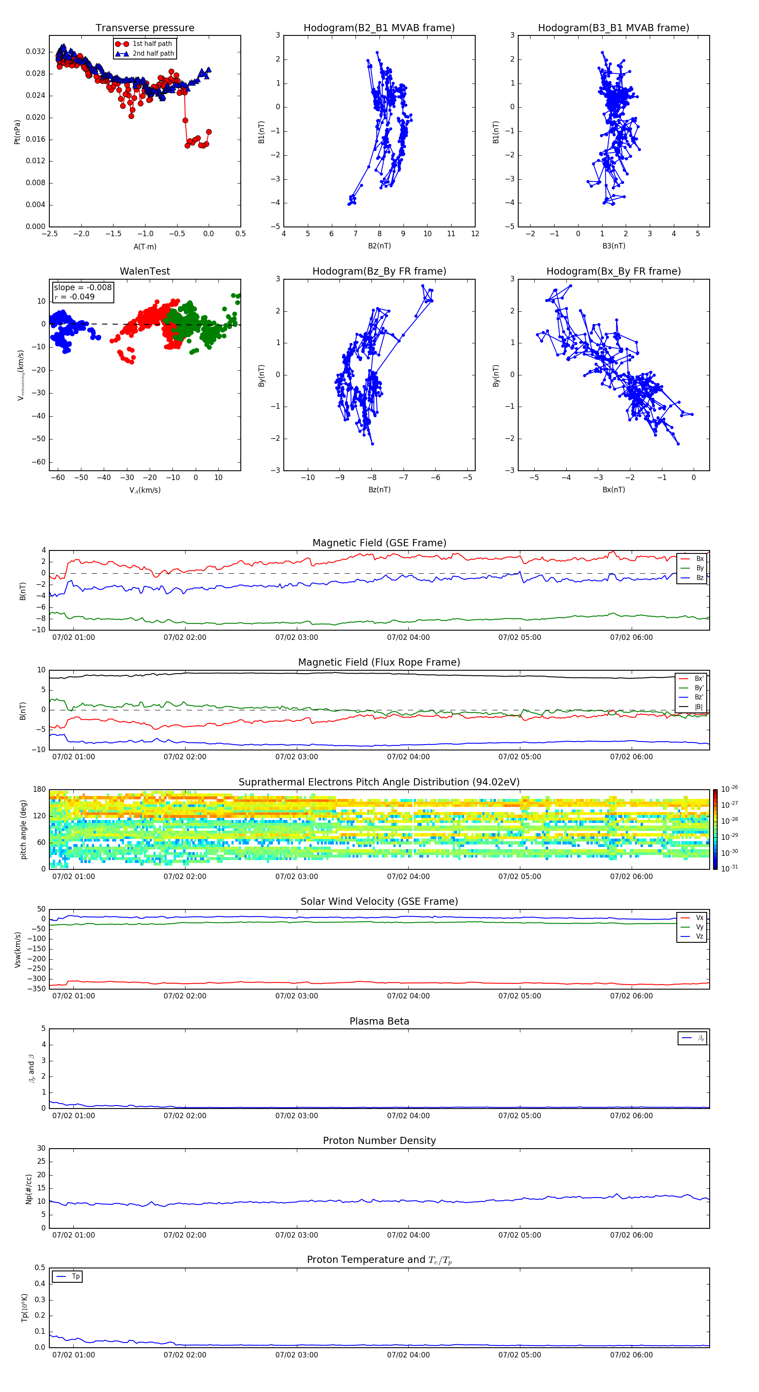759x1392 pixels.
Task: Click the '10^-31' colorbar tick label
Action: pyautogui.click(x=729, y=869)
